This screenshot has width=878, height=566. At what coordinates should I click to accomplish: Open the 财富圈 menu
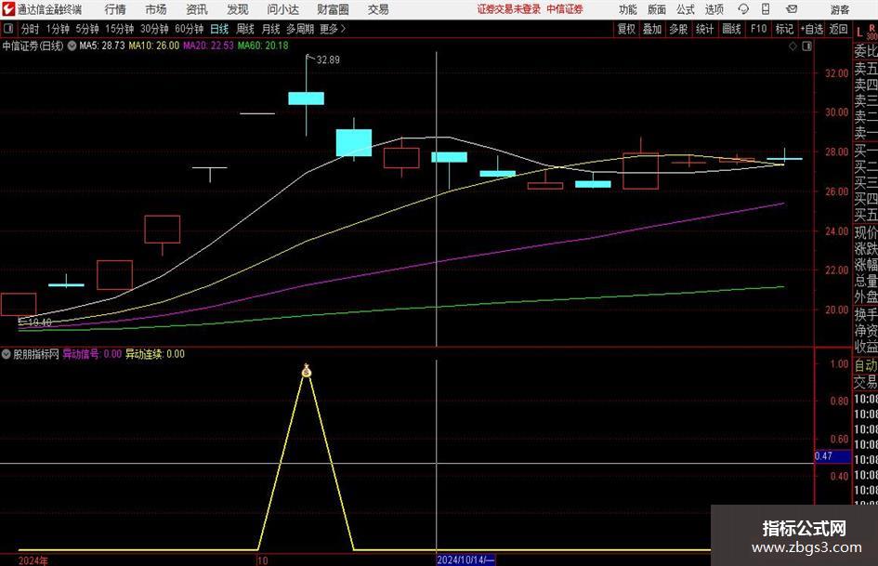point(333,9)
